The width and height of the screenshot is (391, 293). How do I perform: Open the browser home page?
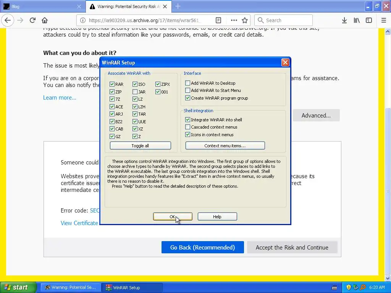pos(45,20)
